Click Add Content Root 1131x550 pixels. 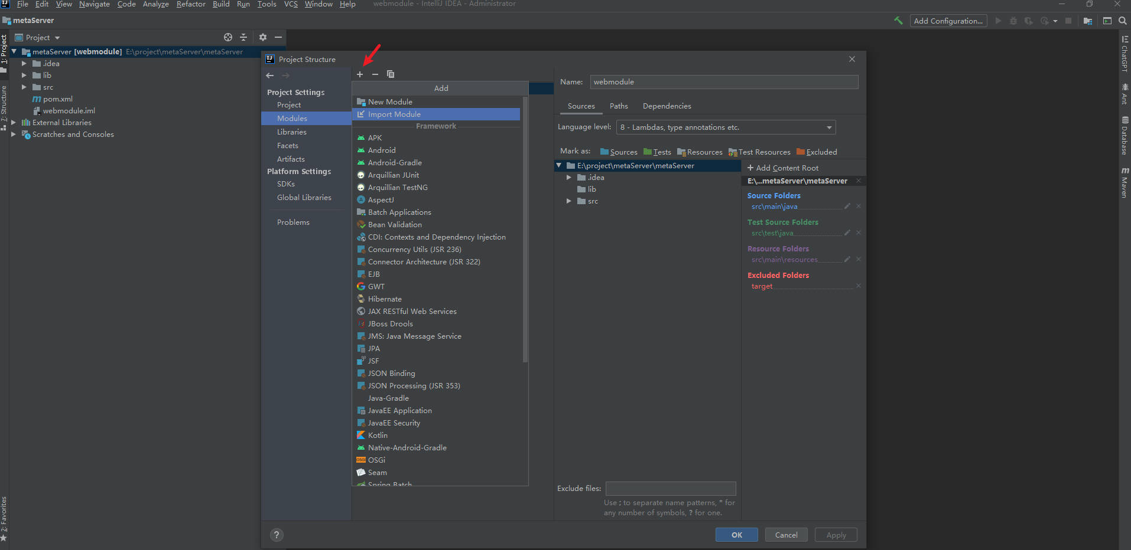click(x=783, y=168)
